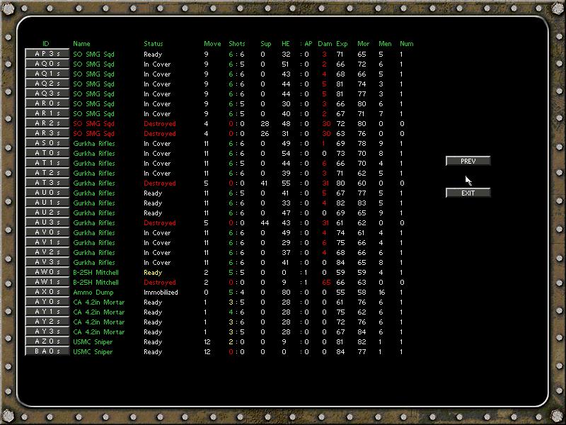Click HE value 80 for Ammo Dump
This screenshot has height=425, width=566.
point(286,293)
